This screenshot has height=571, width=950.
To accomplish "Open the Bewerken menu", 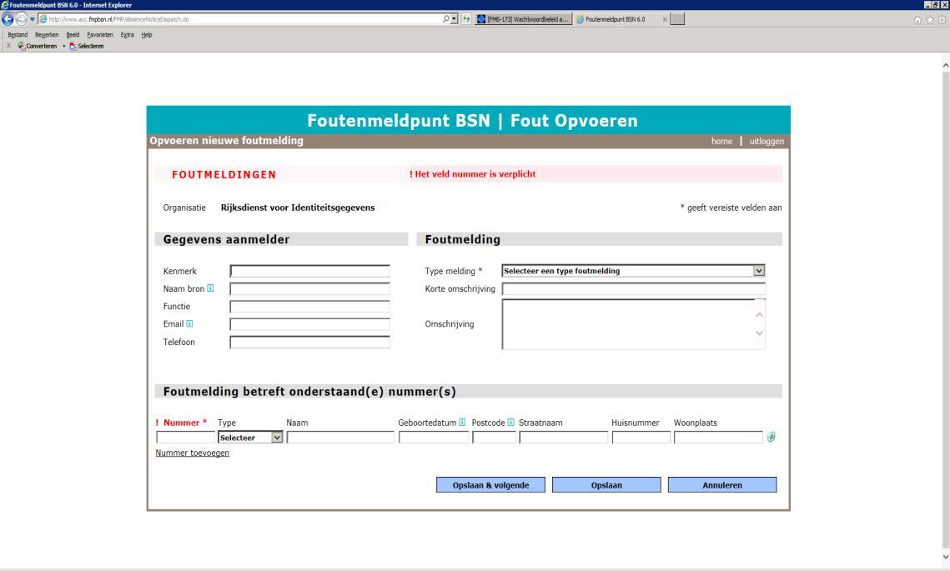I will pos(47,35).
